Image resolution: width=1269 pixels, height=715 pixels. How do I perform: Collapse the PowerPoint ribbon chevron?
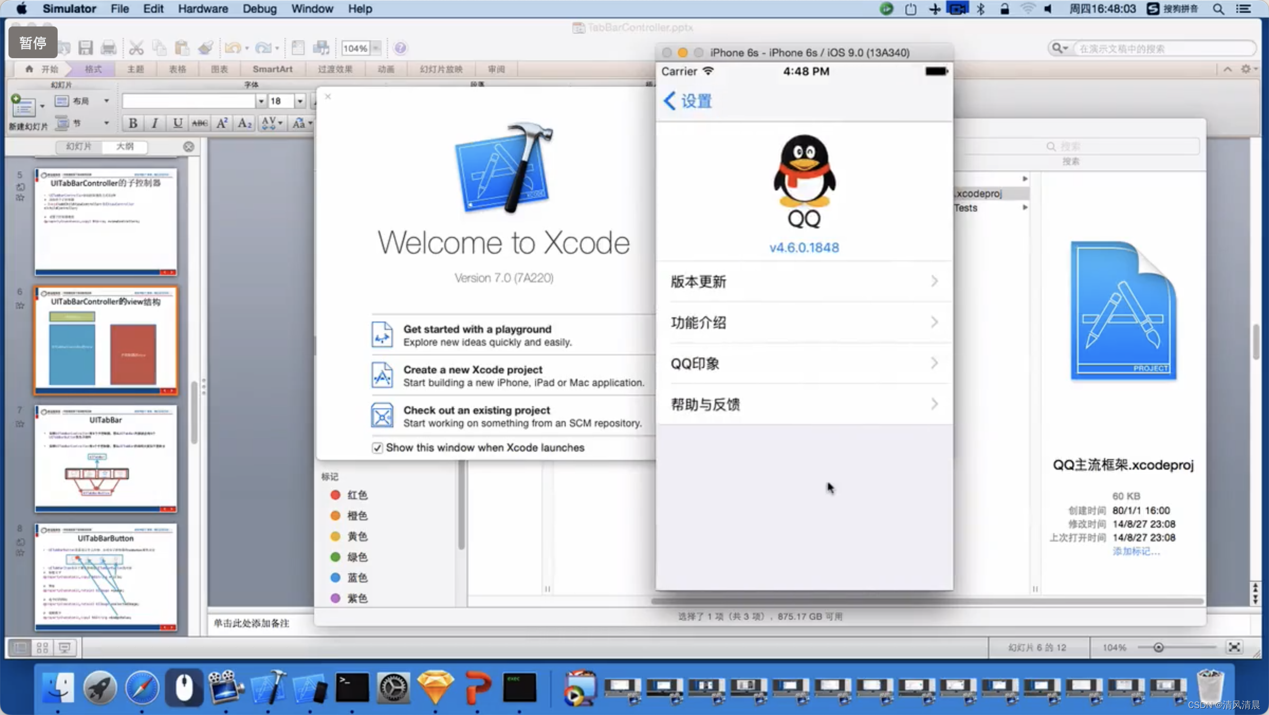point(1228,69)
